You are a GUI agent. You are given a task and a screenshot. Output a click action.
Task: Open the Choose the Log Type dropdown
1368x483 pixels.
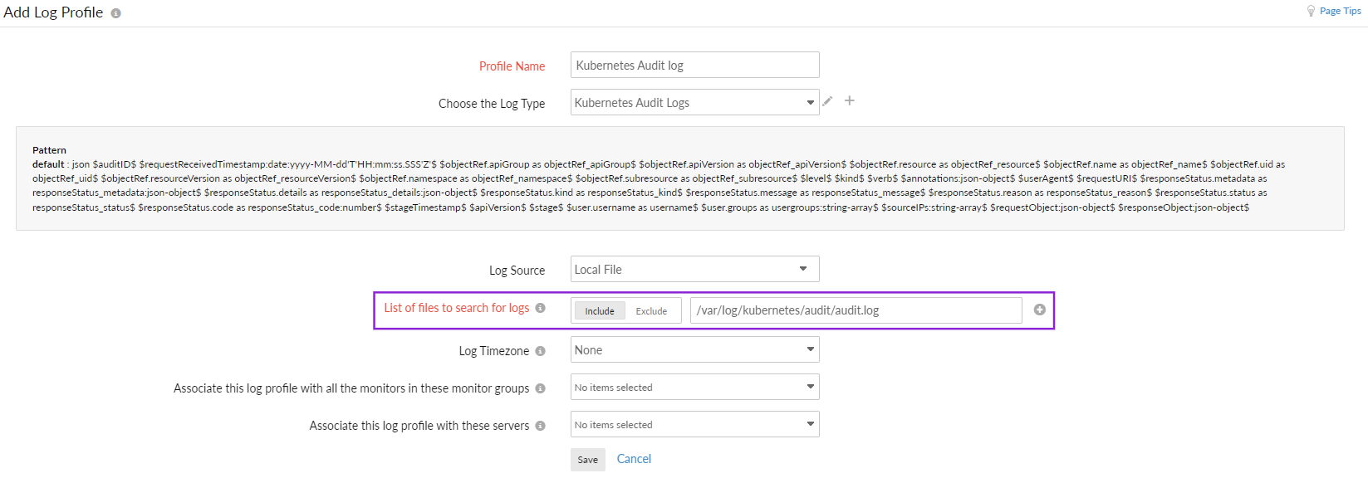694,102
